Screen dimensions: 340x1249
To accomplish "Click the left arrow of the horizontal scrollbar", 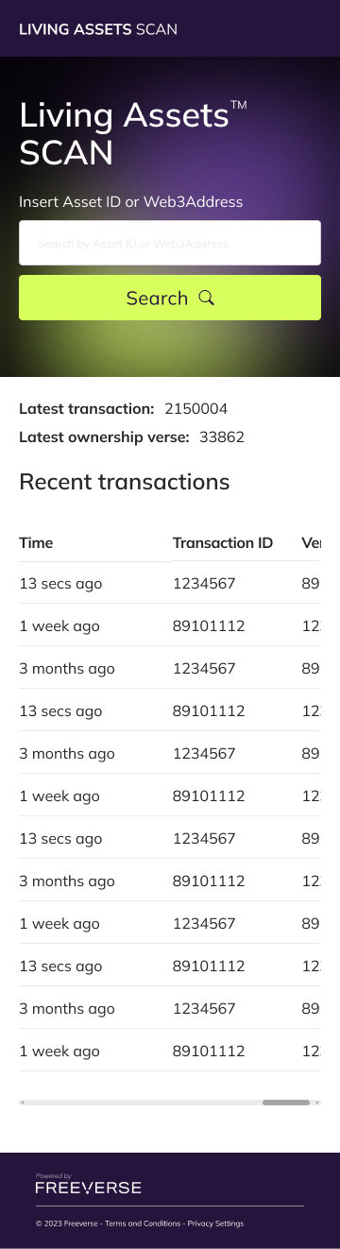I will pos(23,1102).
